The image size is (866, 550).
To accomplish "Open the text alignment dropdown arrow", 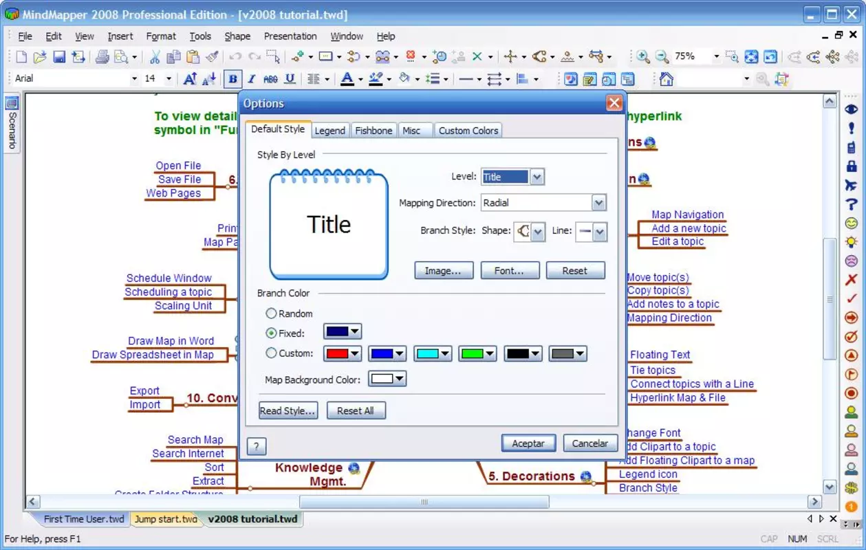I will tap(327, 79).
